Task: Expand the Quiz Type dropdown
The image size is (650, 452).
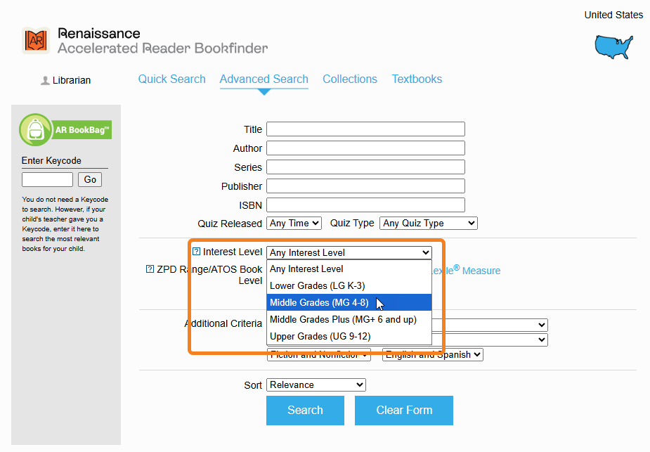Action: 428,223
